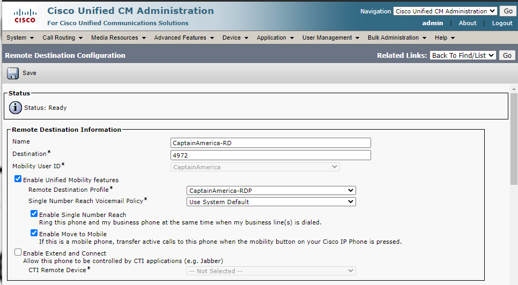518x285 pixels.
Task: Check Enable Extend and Connect
Action: (18, 252)
